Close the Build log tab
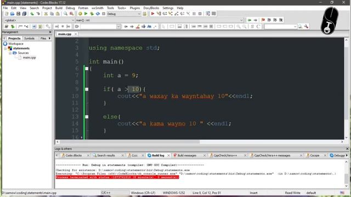Viewport: 351px width, 197px height. click(168, 155)
